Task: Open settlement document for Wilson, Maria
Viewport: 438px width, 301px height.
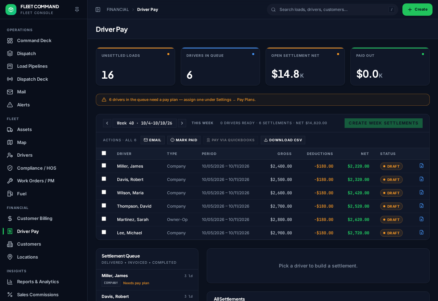Action: tap(422, 193)
